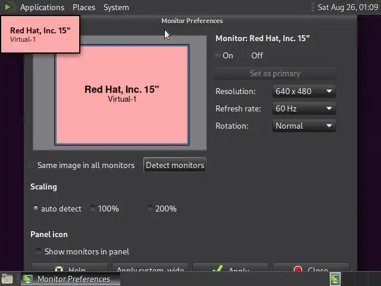The image size is (381, 286).
Task: Open the Places menu
Action: (84, 7)
